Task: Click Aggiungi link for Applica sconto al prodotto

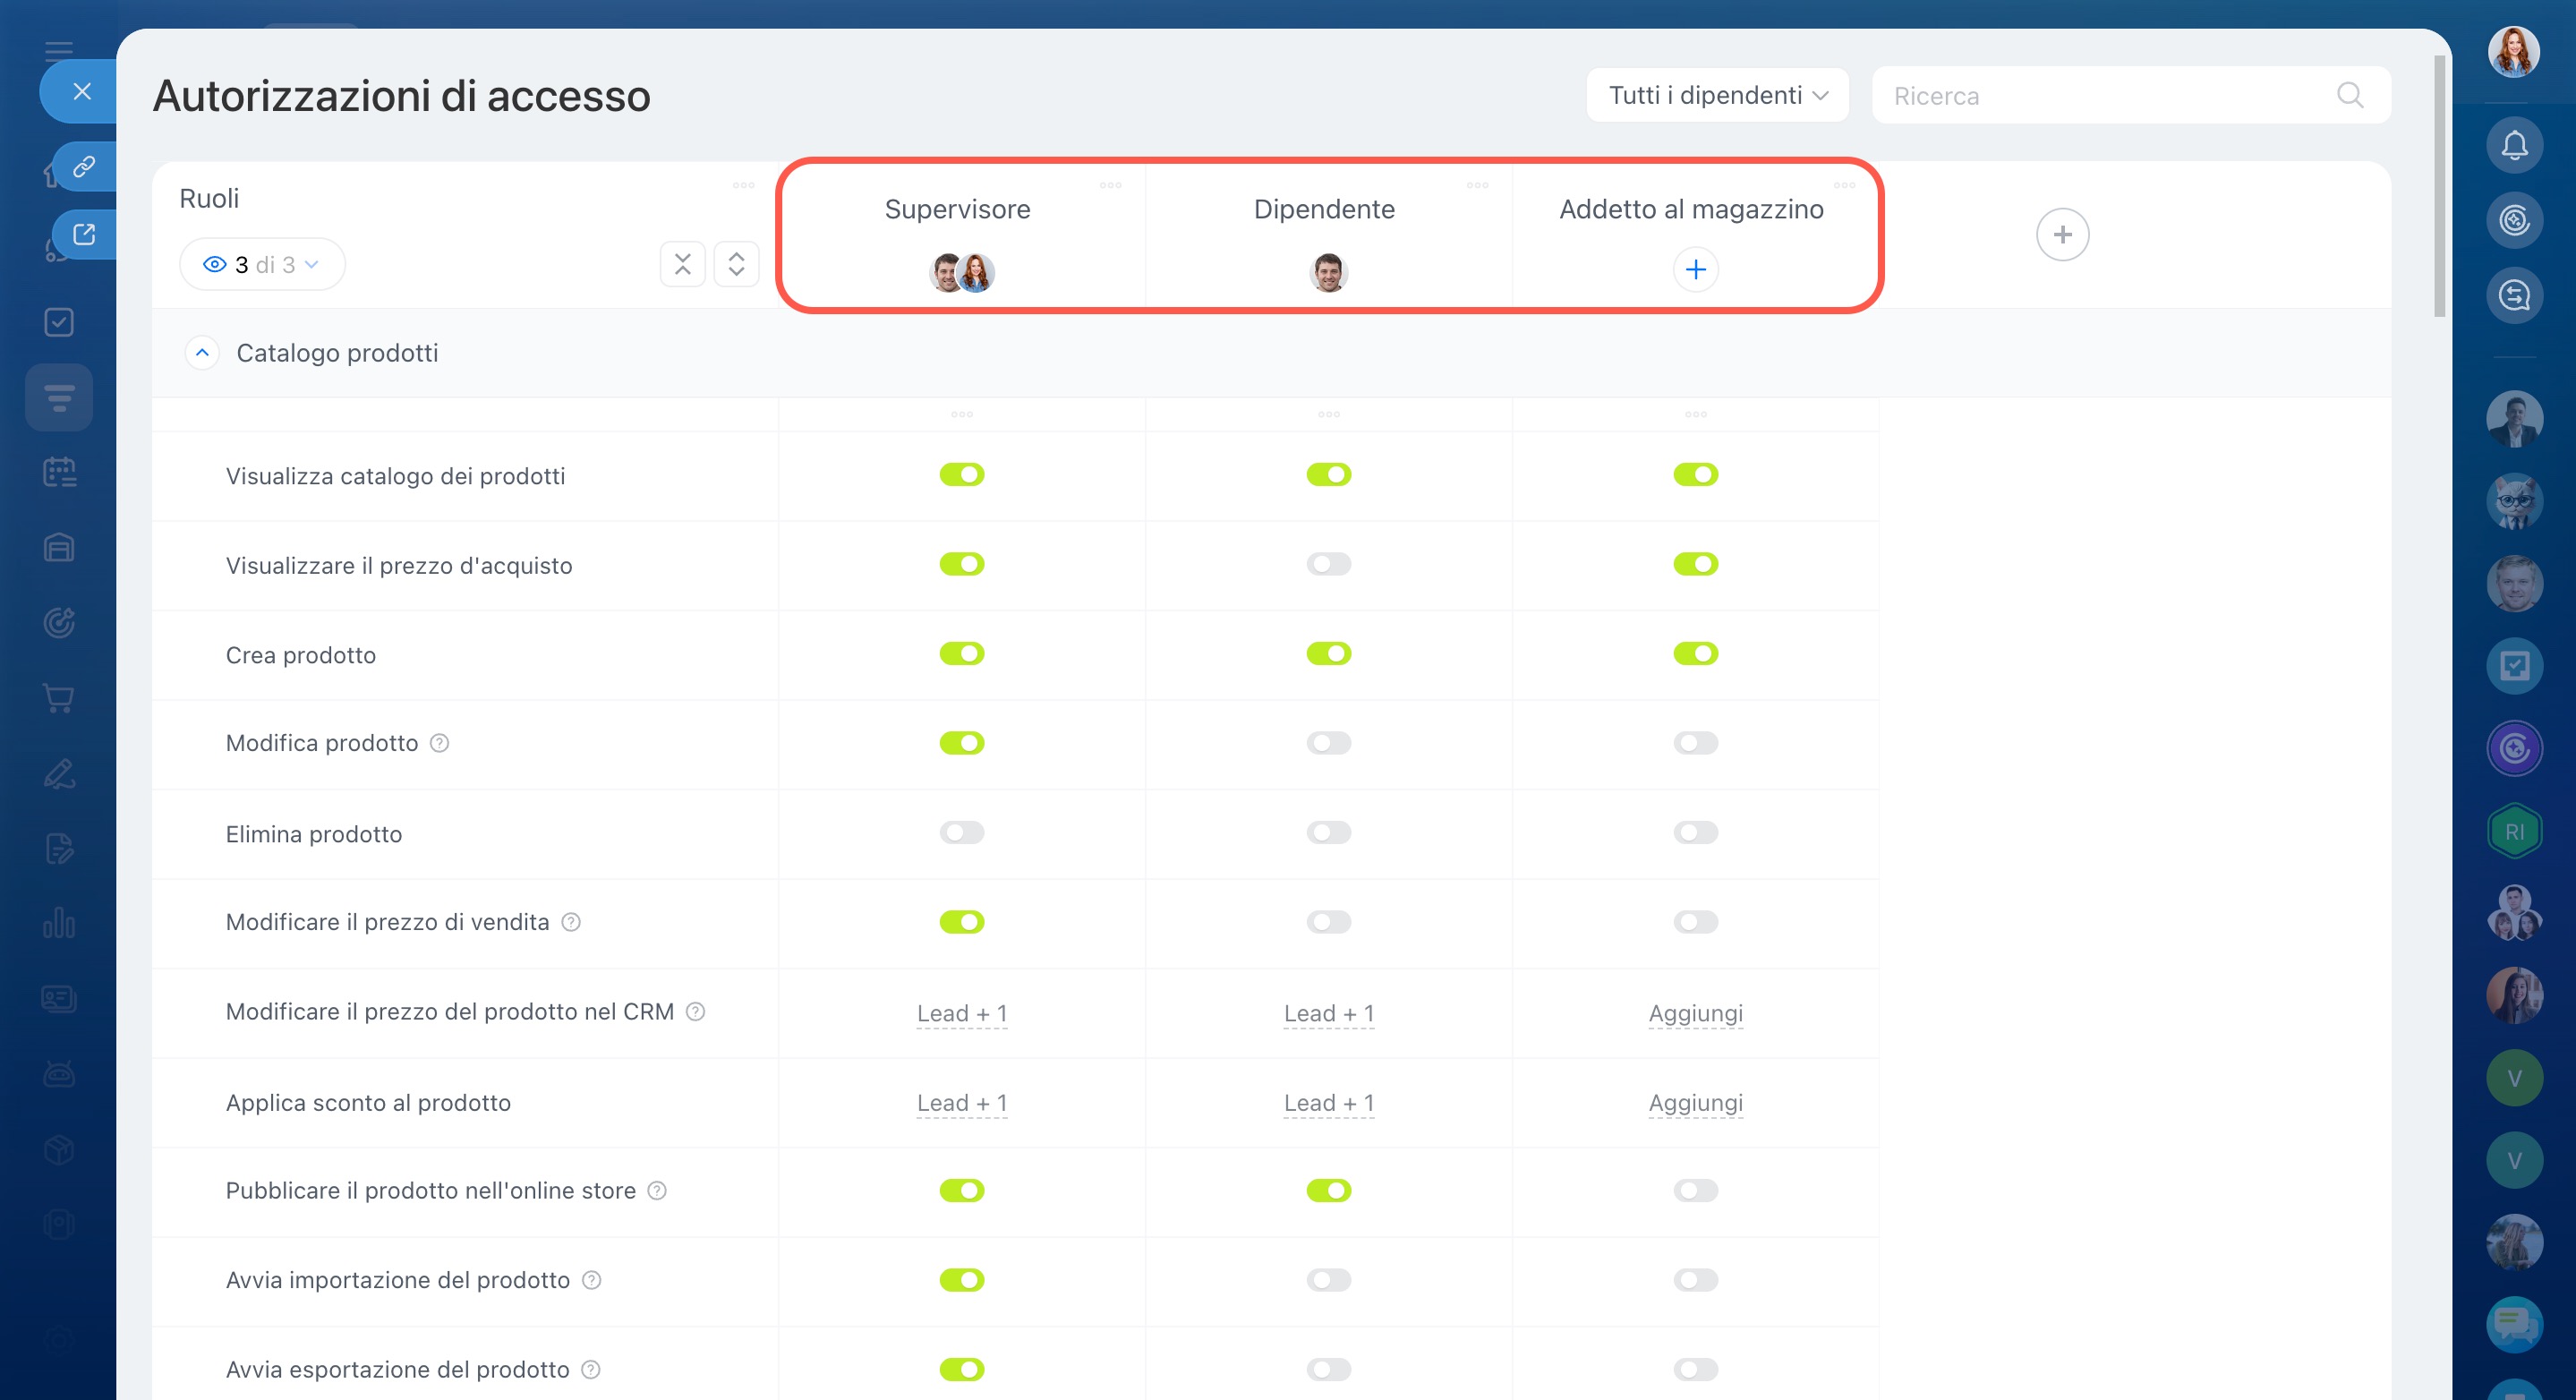Action: 1695,1103
